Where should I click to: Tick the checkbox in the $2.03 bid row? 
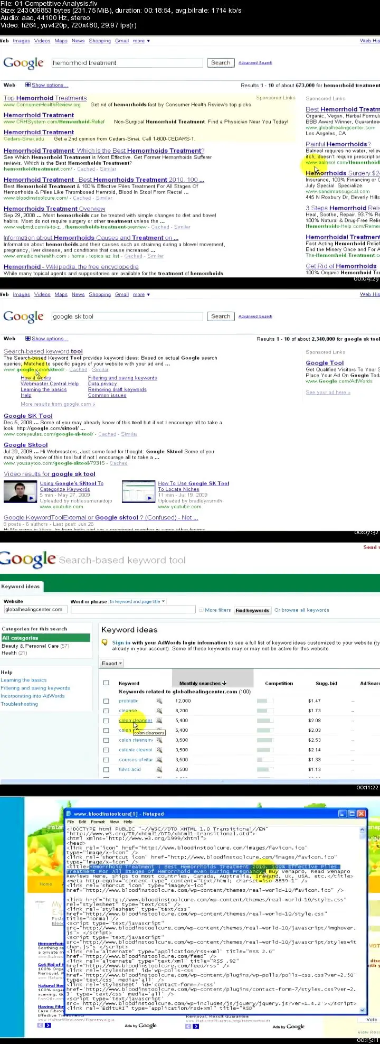(x=106, y=730)
